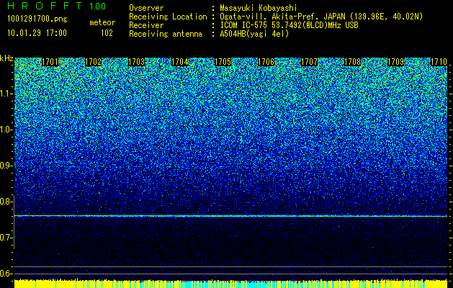The width and height of the screenshot is (453, 288).
Task: Click the 1704 time marker
Action: click(180, 62)
